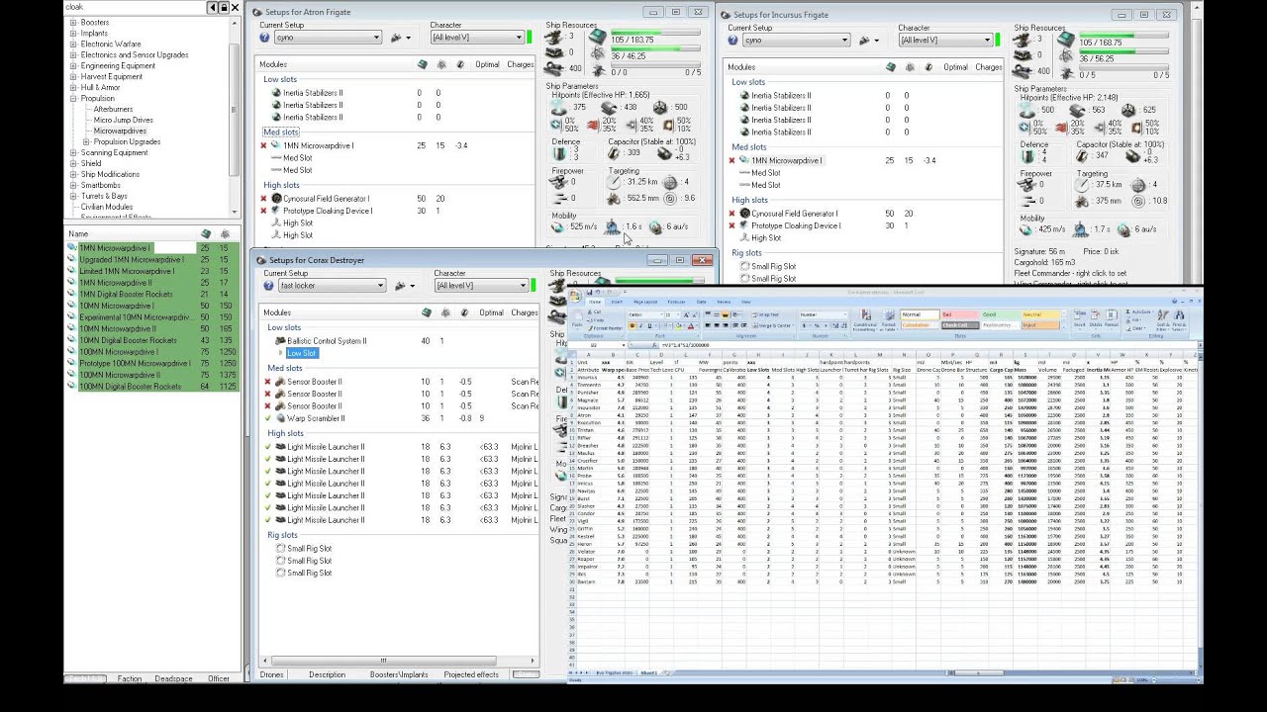Toggle Prototype Cloaking Device I state in Atron
Screen dimensions: 1267x712
pyautogui.click(x=263, y=211)
